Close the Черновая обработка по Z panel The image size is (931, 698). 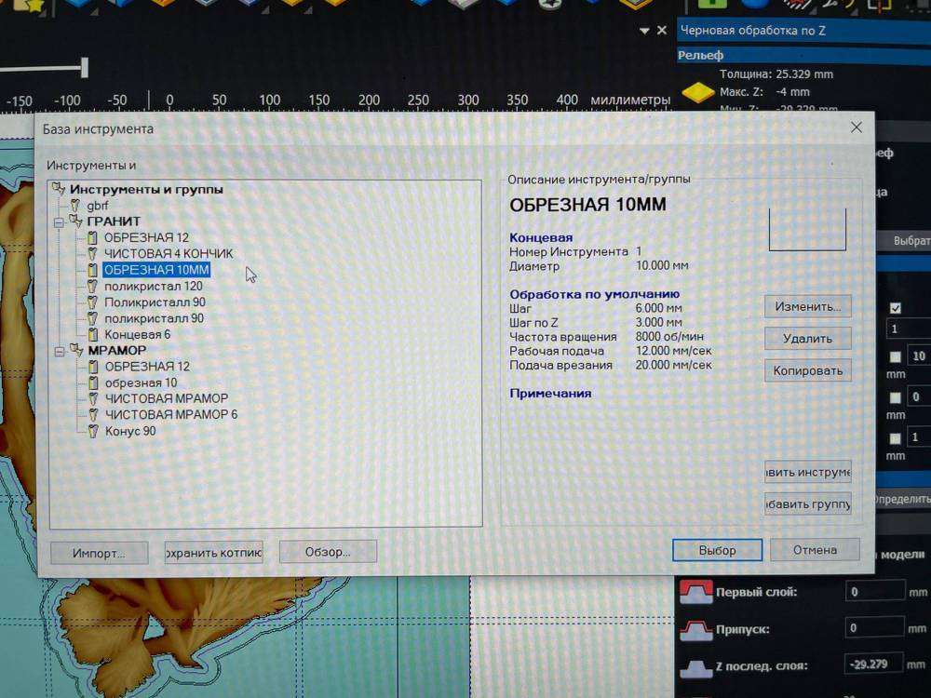(x=662, y=31)
